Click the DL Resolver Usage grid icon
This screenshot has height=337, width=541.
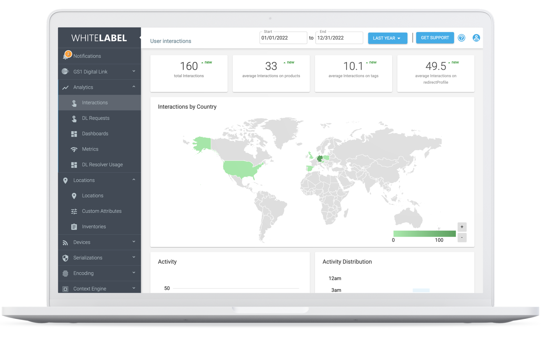[74, 165]
